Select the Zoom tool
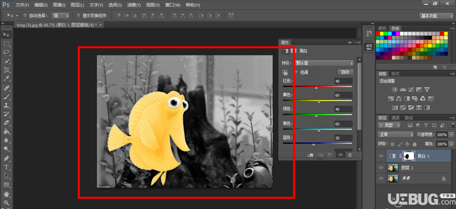 click(6, 203)
